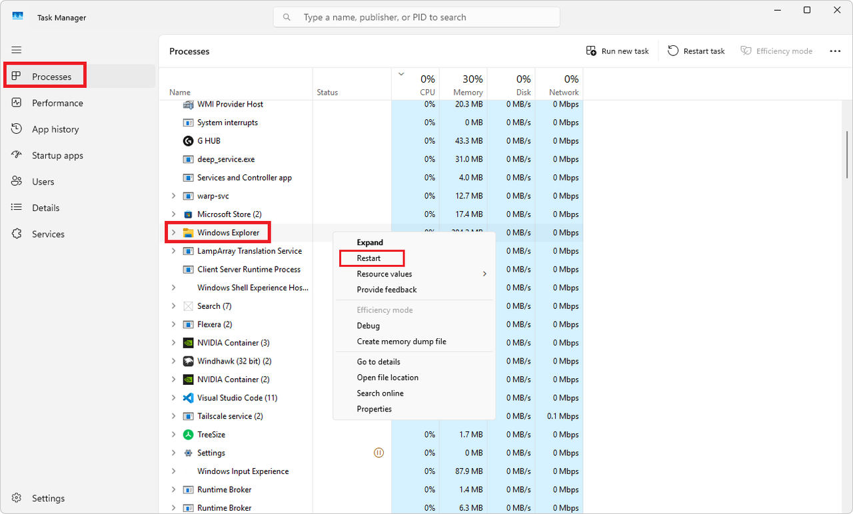
Task: Sort by the Name column header
Action: point(236,84)
